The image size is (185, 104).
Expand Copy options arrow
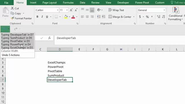(x=24, y=13)
